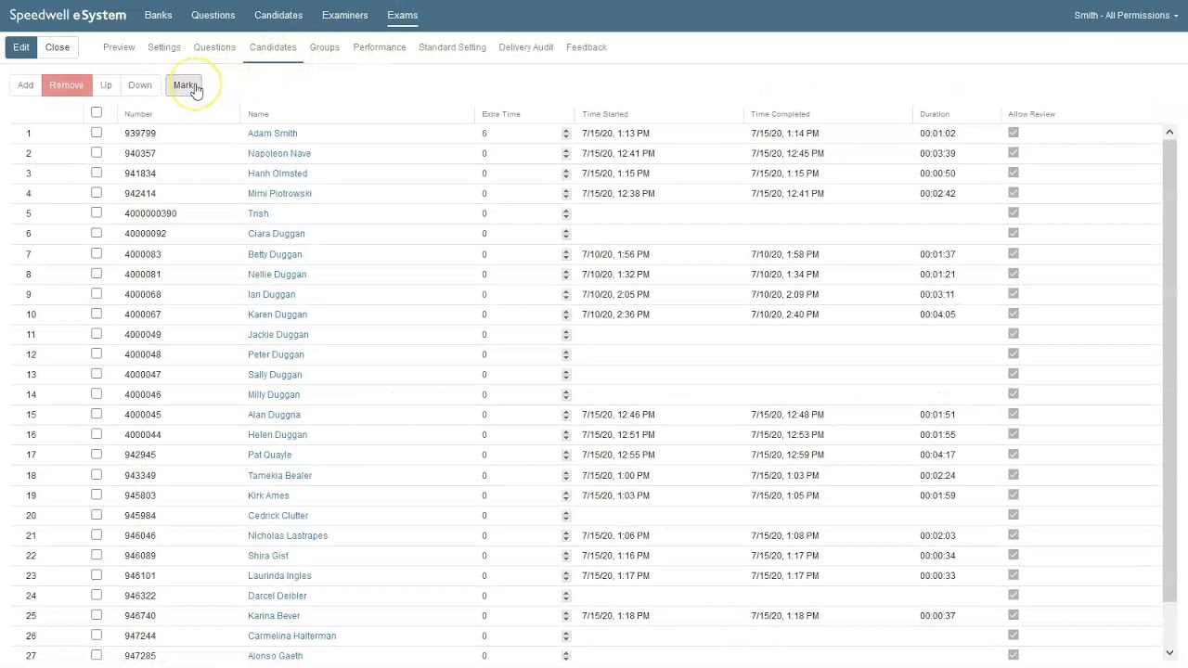Screen dimensions: 1188x668
Task: Click the Add candidate button
Action: pos(25,85)
